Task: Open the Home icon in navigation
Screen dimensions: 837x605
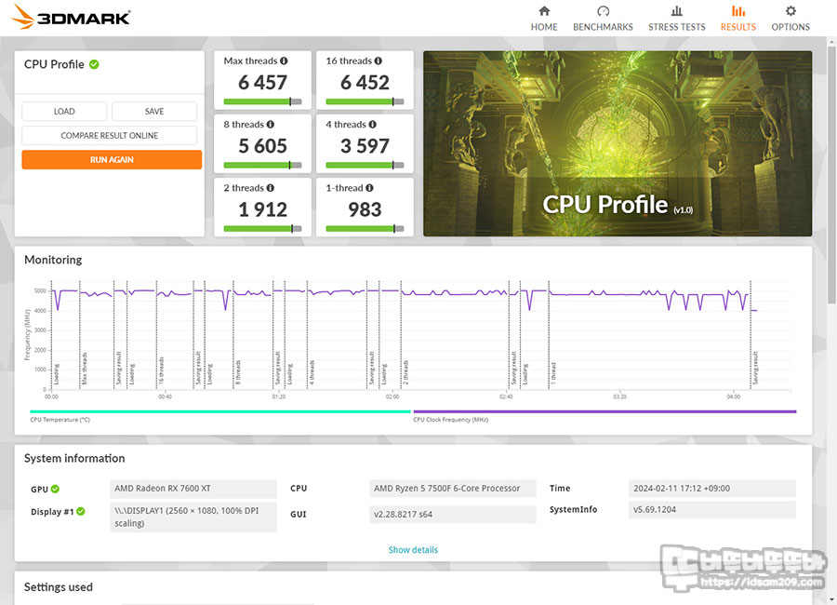Action: coord(544,10)
